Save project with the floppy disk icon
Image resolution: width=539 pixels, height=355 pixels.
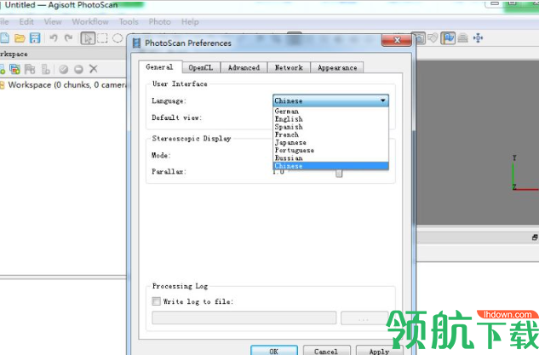tap(35, 37)
